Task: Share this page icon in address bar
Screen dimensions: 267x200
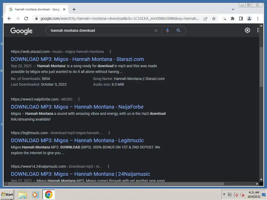Action: (x=205, y=18)
